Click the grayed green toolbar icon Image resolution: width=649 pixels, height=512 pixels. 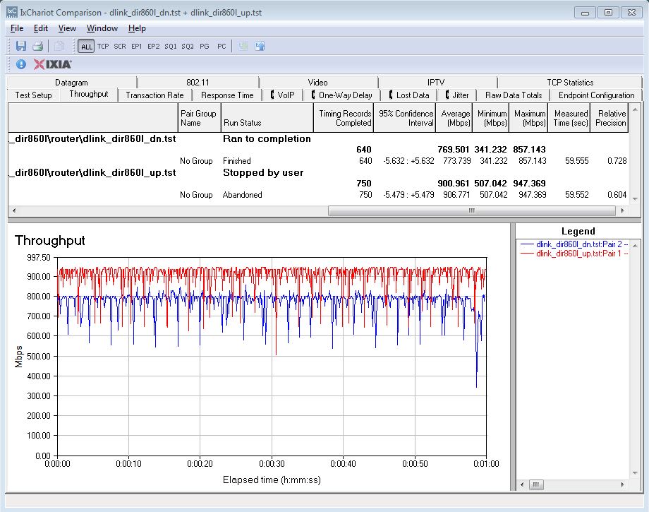243,46
